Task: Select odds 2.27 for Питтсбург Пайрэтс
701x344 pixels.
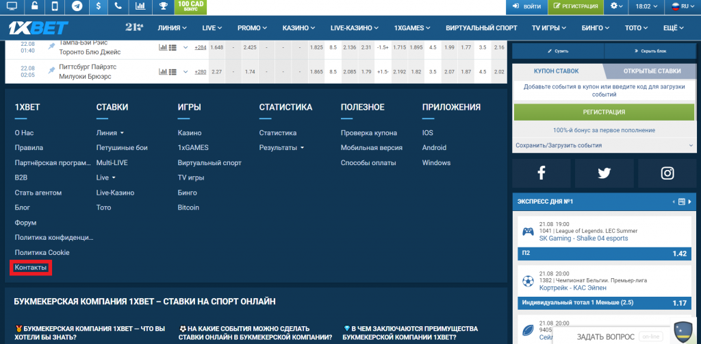Action: click(x=217, y=71)
